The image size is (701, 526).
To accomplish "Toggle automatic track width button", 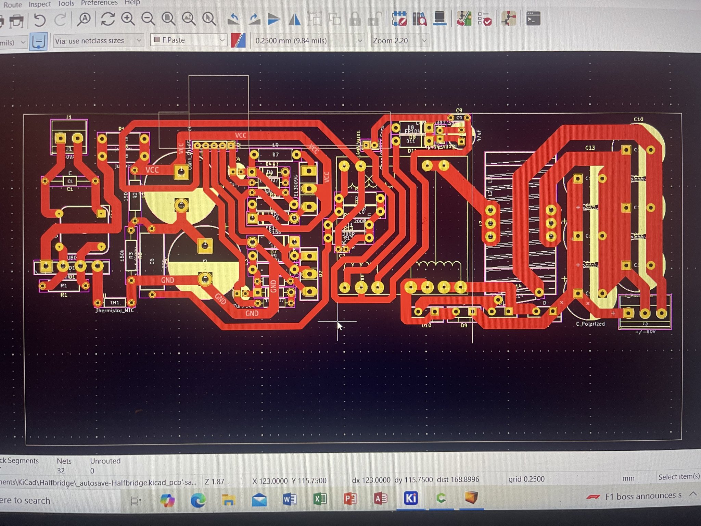I will [38, 42].
